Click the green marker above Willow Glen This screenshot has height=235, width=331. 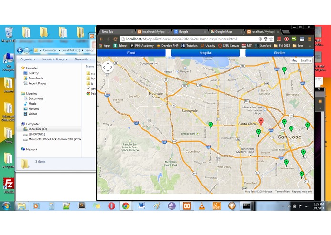[x=286, y=163]
